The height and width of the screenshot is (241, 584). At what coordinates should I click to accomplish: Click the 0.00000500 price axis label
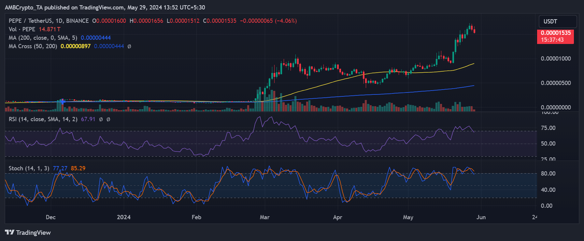tap(556, 83)
